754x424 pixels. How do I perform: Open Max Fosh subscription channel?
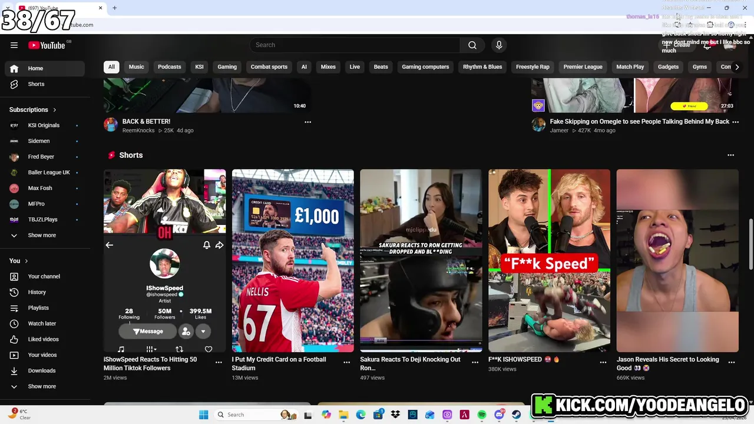pyautogui.click(x=45, y=188)
